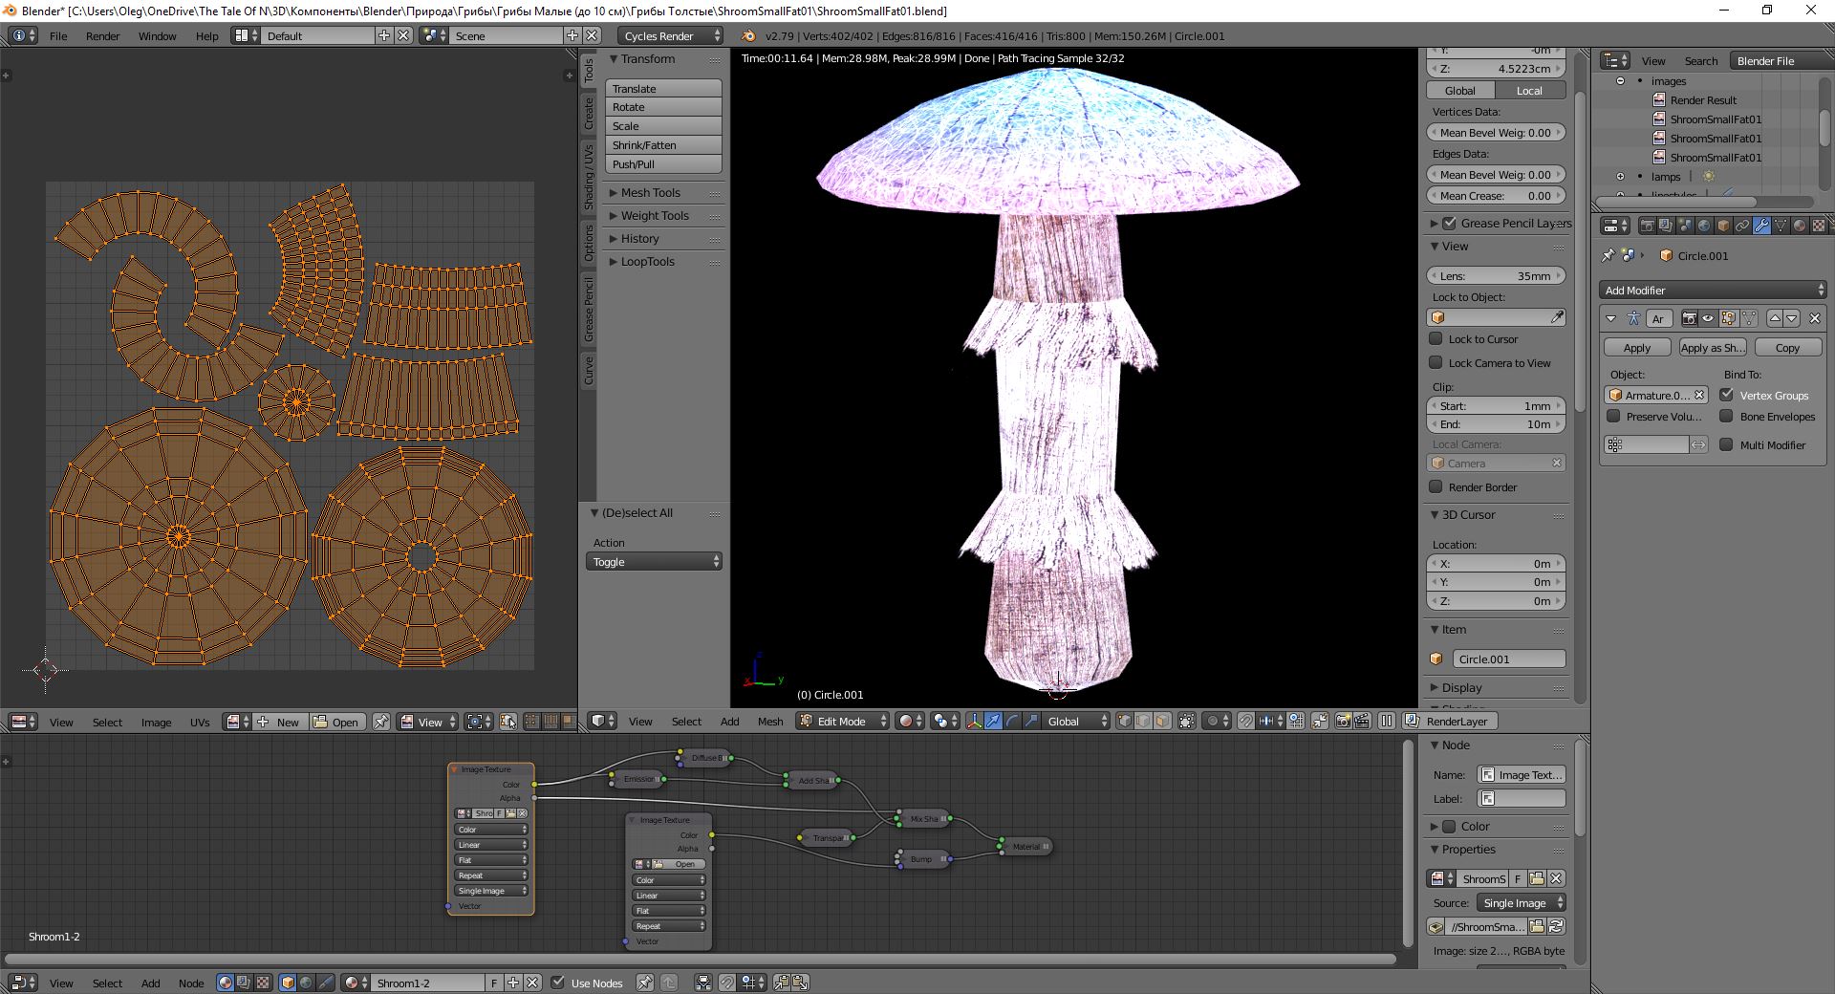Click the Translate button

click(x=663, y=88)
